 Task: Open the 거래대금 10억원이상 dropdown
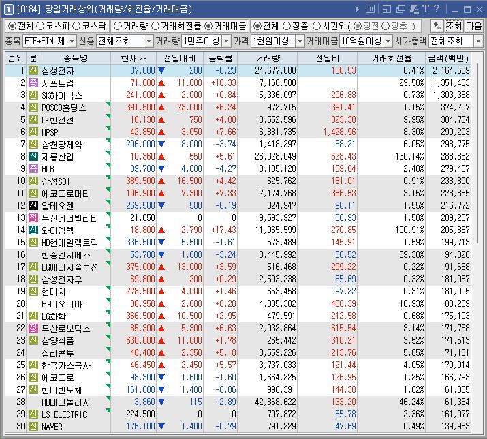click(388, 41)
